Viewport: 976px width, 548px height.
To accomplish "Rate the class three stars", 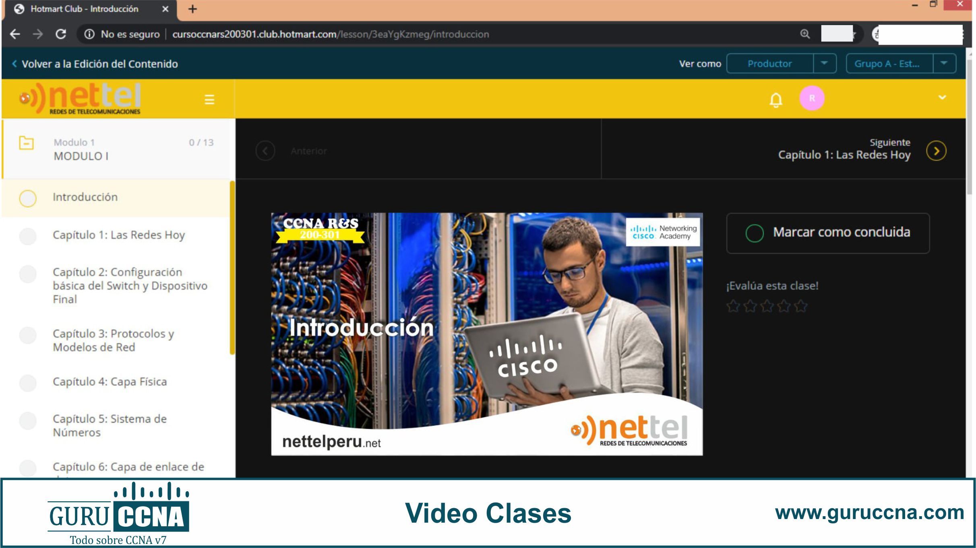I will point(767,306).
